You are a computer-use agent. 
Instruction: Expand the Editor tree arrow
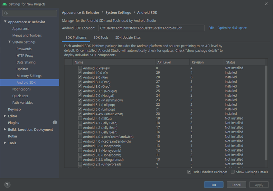coord(5,116)
